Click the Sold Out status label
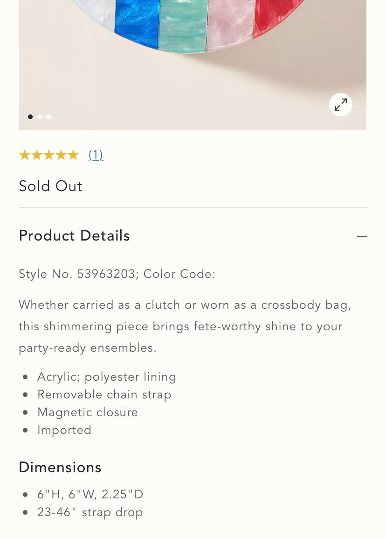 [x=50, y=186]
